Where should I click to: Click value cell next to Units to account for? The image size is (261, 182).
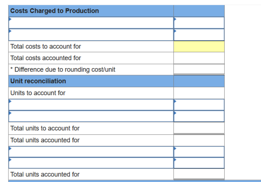[x=199, y=93]
